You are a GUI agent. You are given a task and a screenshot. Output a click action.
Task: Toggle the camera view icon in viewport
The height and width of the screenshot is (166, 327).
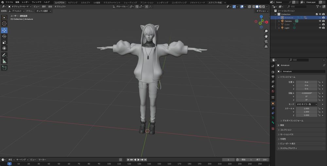tap(266, 41)
